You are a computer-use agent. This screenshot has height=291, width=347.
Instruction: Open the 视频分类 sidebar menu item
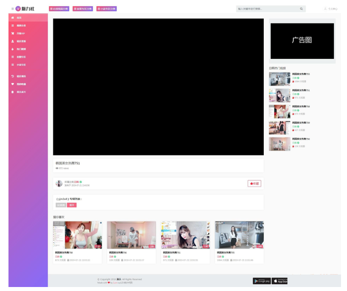pyautogui.click(x=21, y=25)
